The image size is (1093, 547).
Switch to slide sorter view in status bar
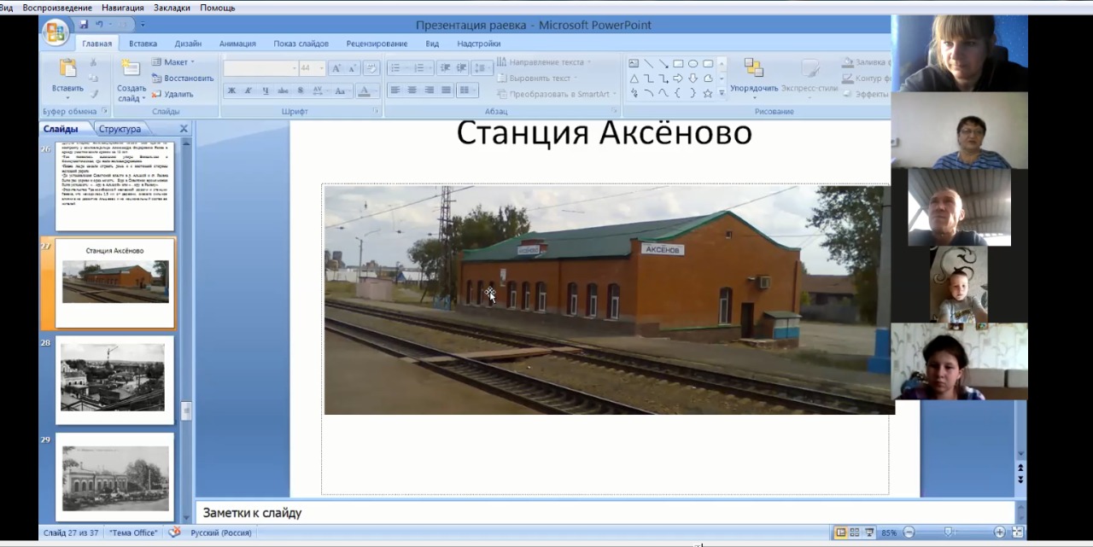click(x=855, y=532)
